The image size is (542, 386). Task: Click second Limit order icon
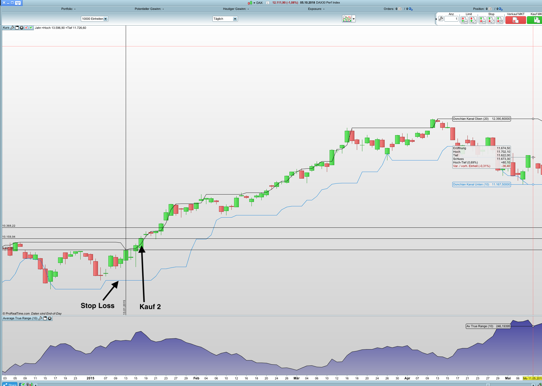473,20
